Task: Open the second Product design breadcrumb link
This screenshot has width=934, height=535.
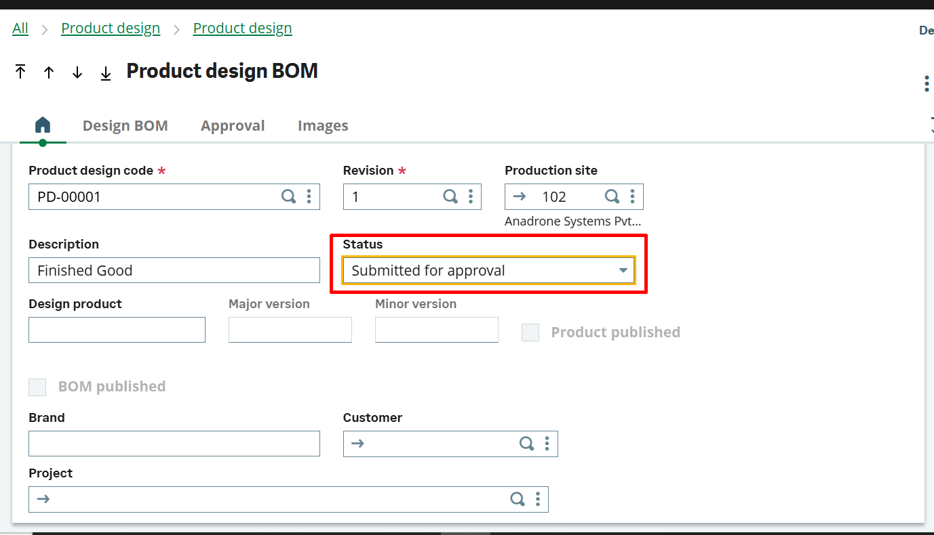Action: [x=243, y=28]
